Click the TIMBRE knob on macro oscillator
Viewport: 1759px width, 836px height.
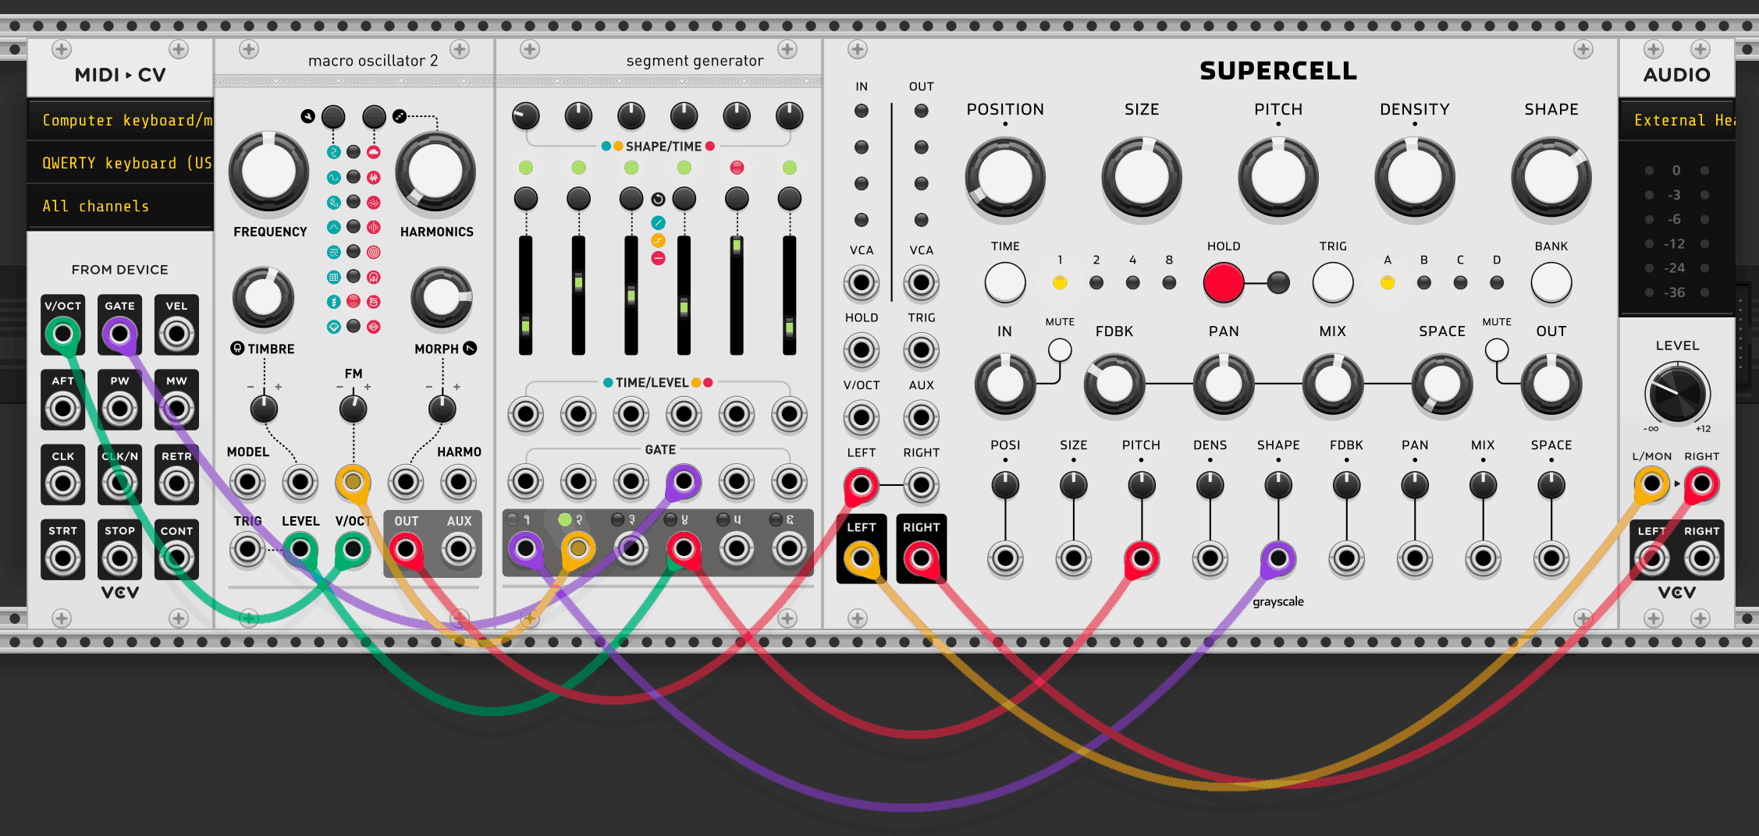[x=264, y=297]
